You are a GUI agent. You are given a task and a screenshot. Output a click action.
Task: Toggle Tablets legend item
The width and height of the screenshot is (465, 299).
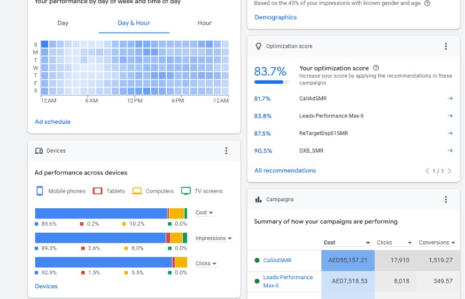click(109, 191)
